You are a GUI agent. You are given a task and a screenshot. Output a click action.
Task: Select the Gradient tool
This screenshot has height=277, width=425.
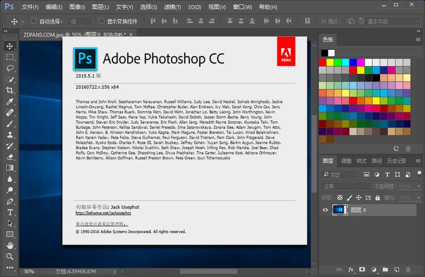(x=10, y=168)
